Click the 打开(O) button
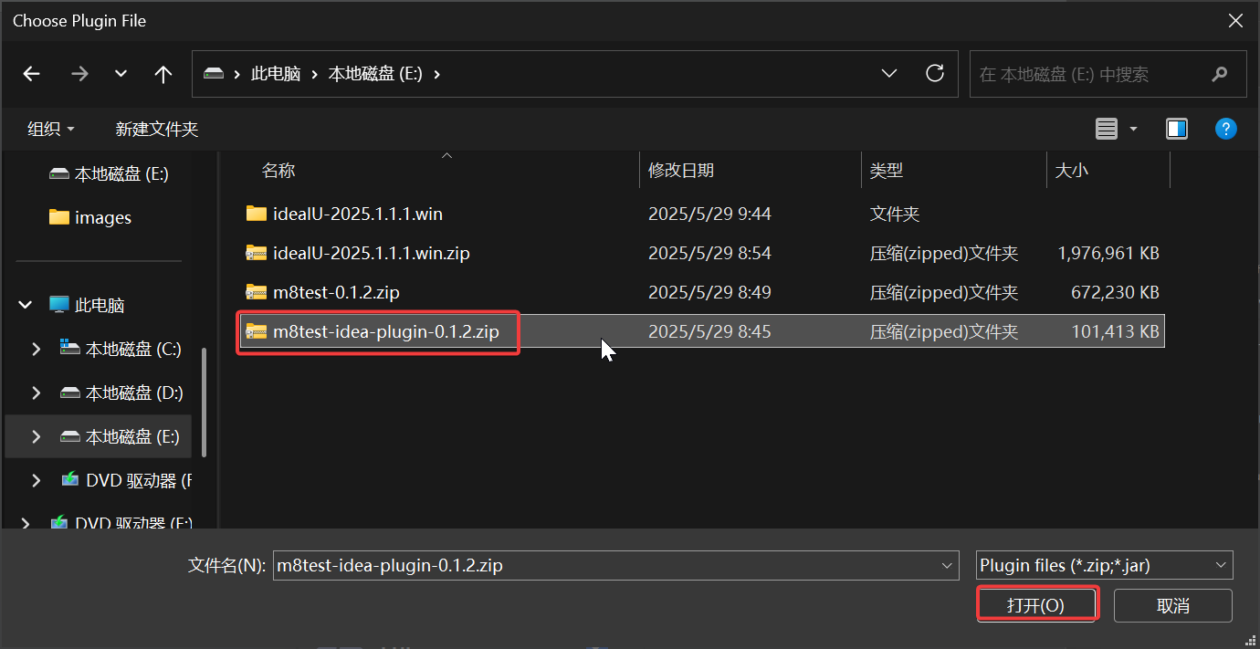This screenshot has height=649, width=1260. point(1035,605)
